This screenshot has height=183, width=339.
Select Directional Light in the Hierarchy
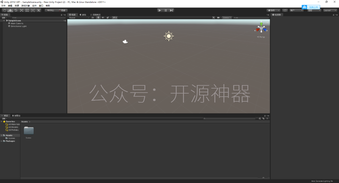pyautogui.click(x=19, y=26)
